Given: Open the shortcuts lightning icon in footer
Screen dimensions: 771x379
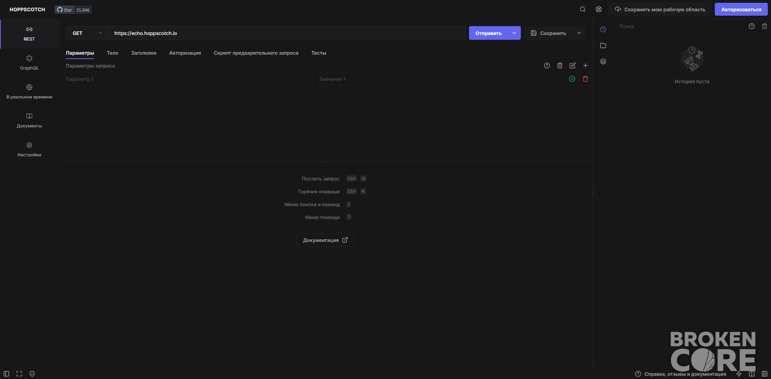Looking at the screenshot, I should [738, 374].
